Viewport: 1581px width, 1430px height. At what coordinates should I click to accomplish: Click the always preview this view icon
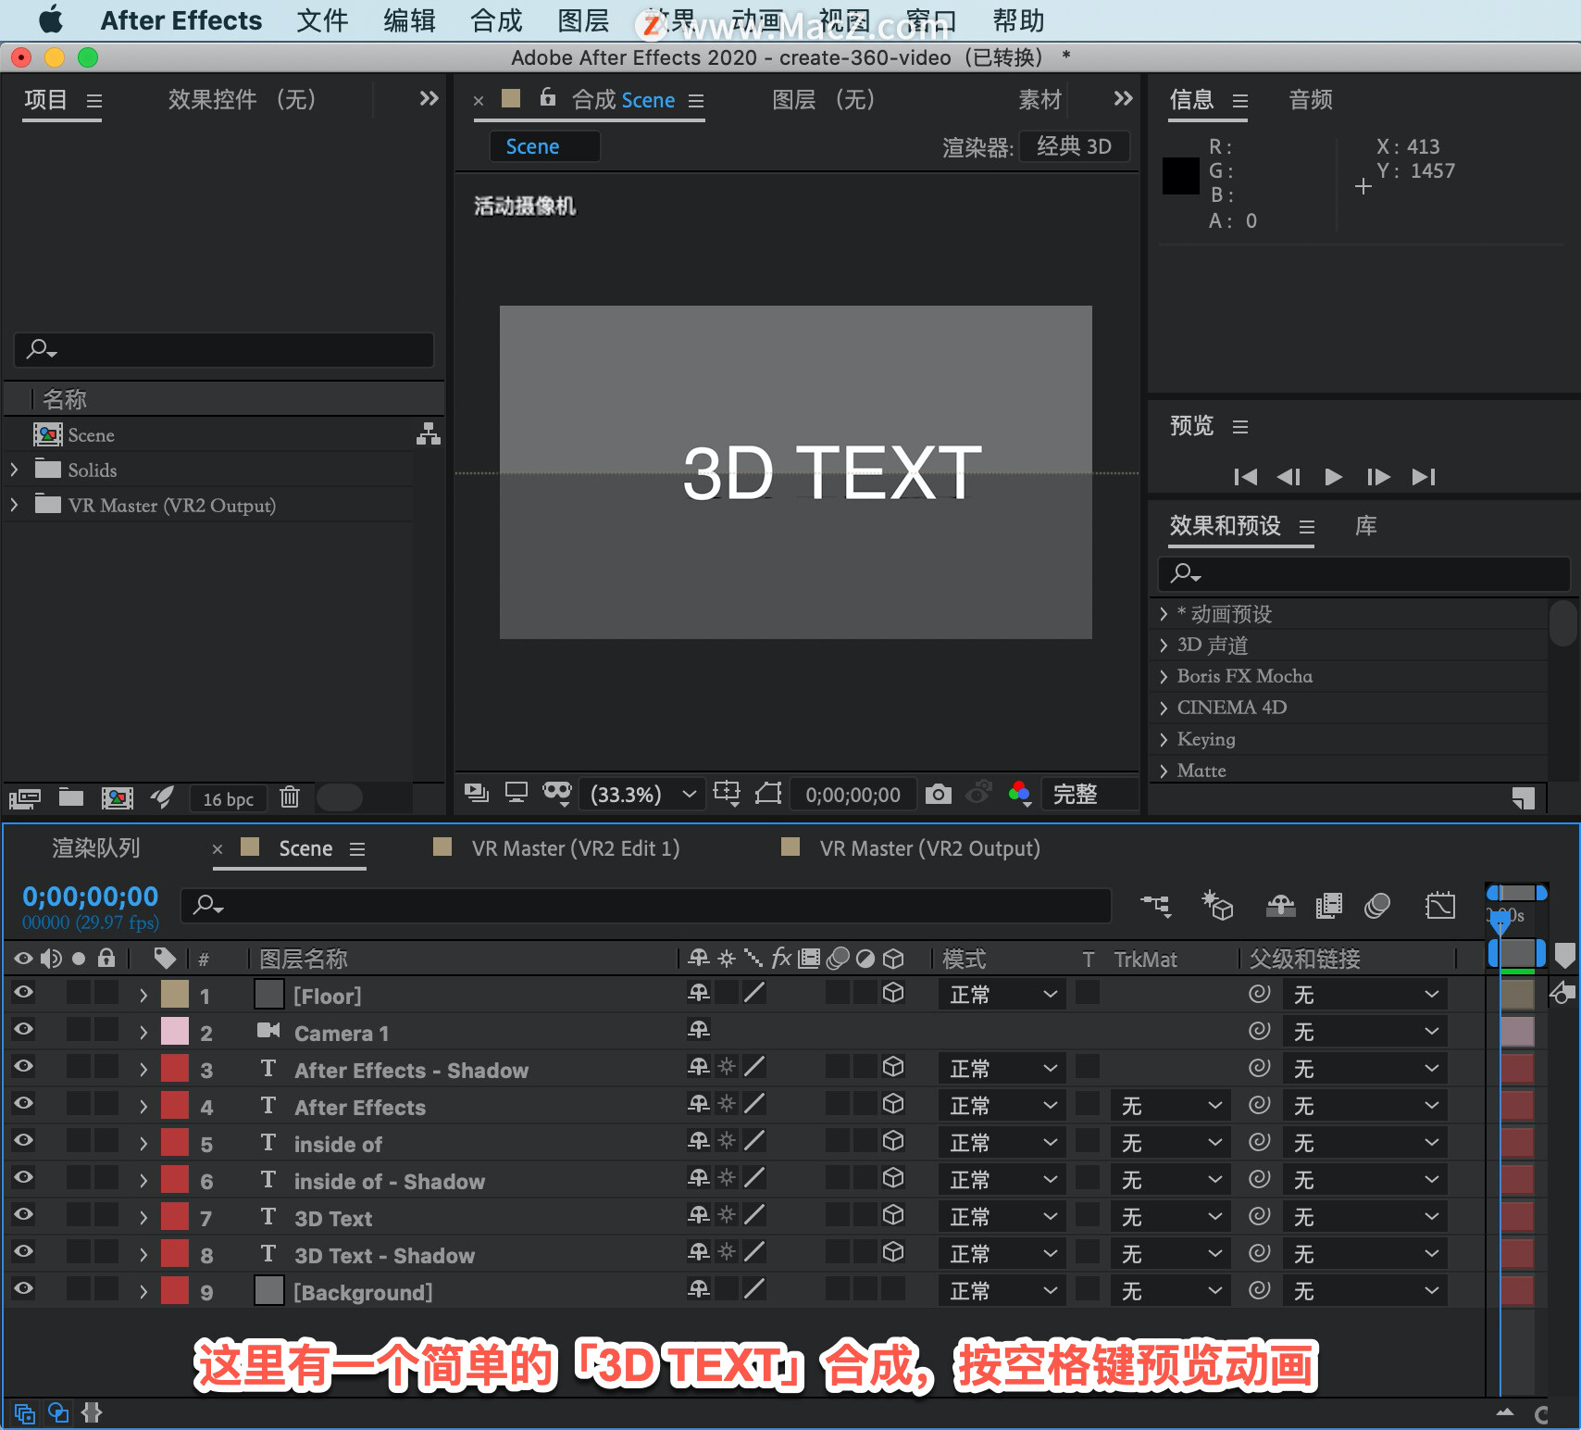(476, 794)
